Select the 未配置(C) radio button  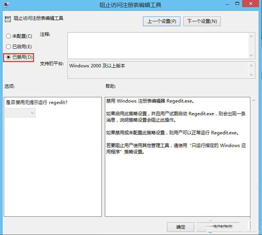[19, 36]
